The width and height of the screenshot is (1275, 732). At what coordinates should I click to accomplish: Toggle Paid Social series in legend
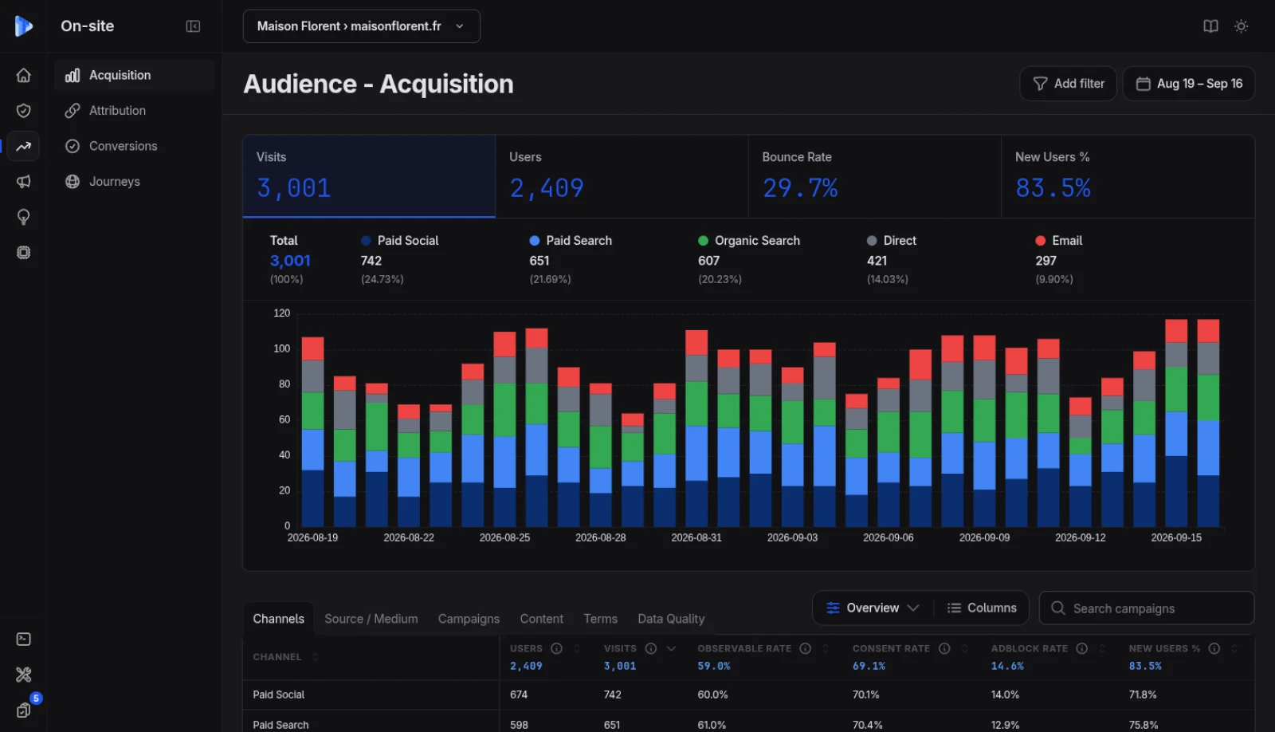coord(400,241)
